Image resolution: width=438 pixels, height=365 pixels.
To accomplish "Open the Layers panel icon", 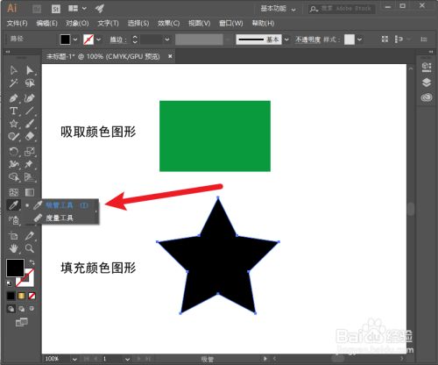I will click(x=427, y=82).
